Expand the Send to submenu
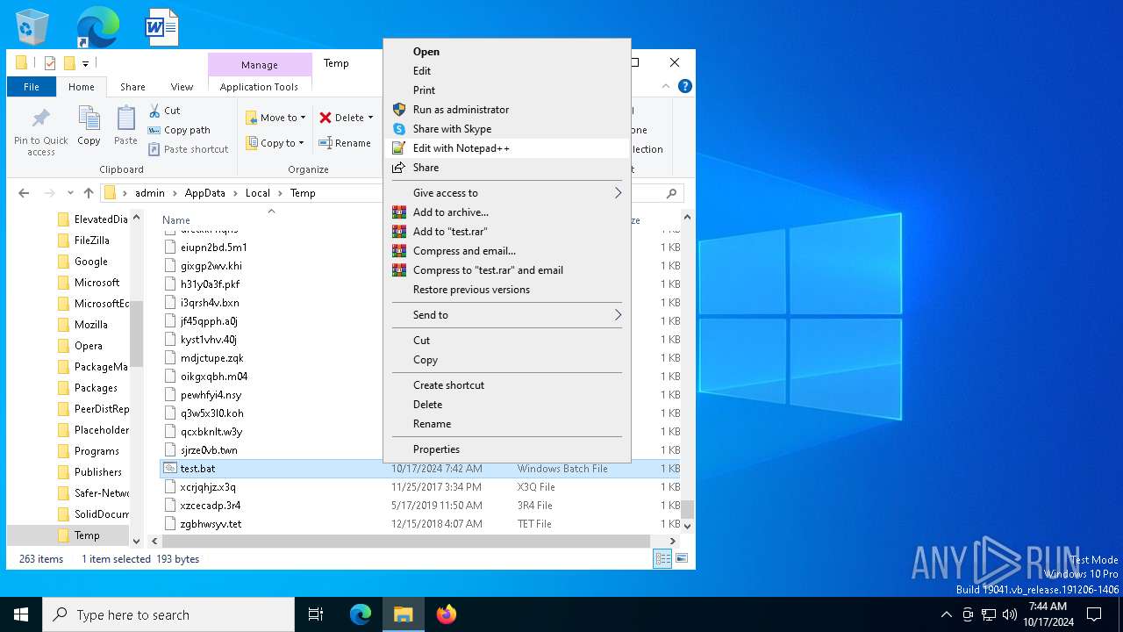The image size is (1123, 632). tap(507, 315)
